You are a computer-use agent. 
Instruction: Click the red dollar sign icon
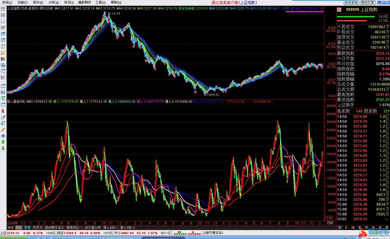[x=3, y=111]
